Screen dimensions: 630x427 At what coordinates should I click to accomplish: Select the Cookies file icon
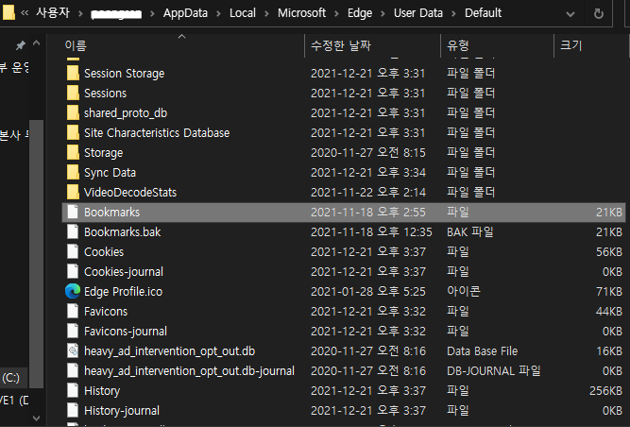[73, 252]
